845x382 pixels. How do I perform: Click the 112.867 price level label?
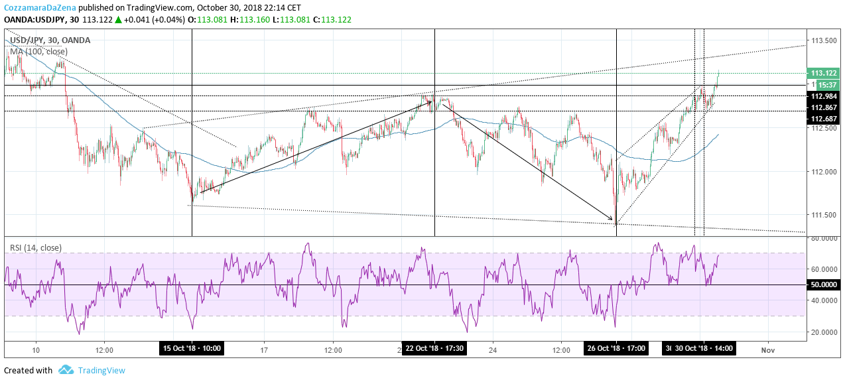(823, 107)
